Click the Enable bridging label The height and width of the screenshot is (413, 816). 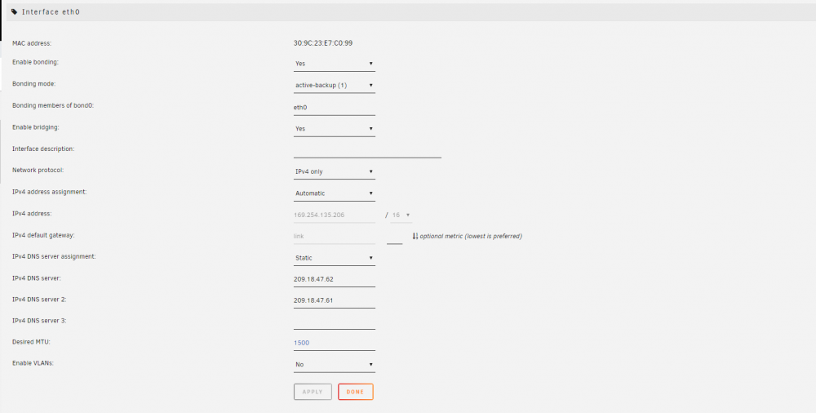[35, 127]
